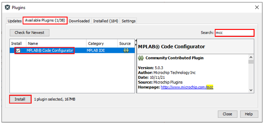Click the description panel scroll down arrow
Image resolution: width=264 pixels, height=124 pixels.
pos(251,90)
